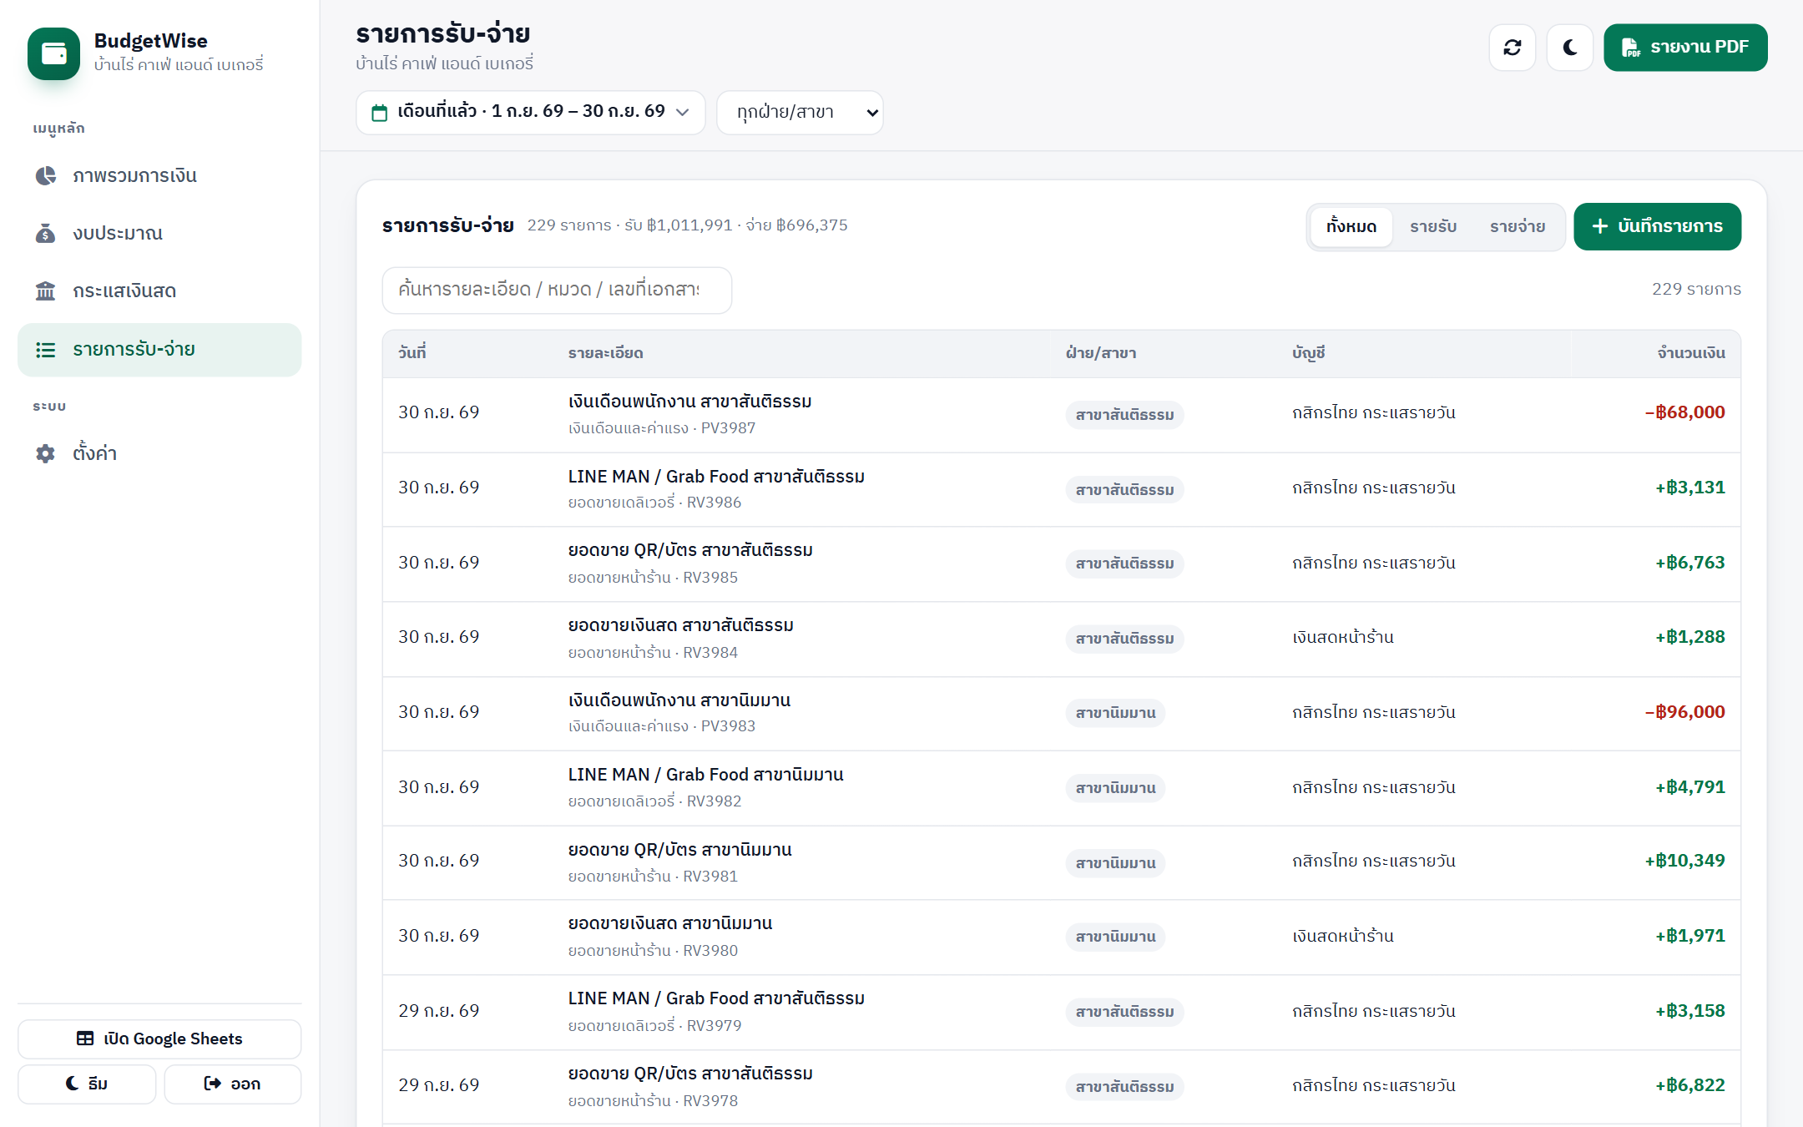Click เปิด Google Sheets button

[159, 1039]
